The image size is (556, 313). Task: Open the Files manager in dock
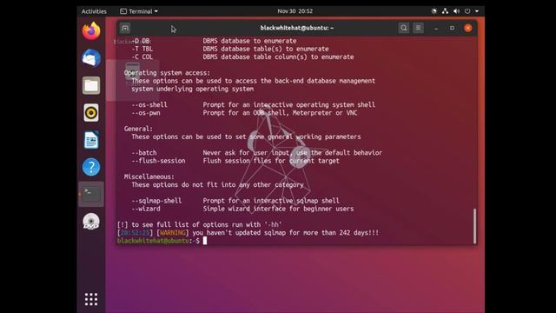[x=91, y=85]
